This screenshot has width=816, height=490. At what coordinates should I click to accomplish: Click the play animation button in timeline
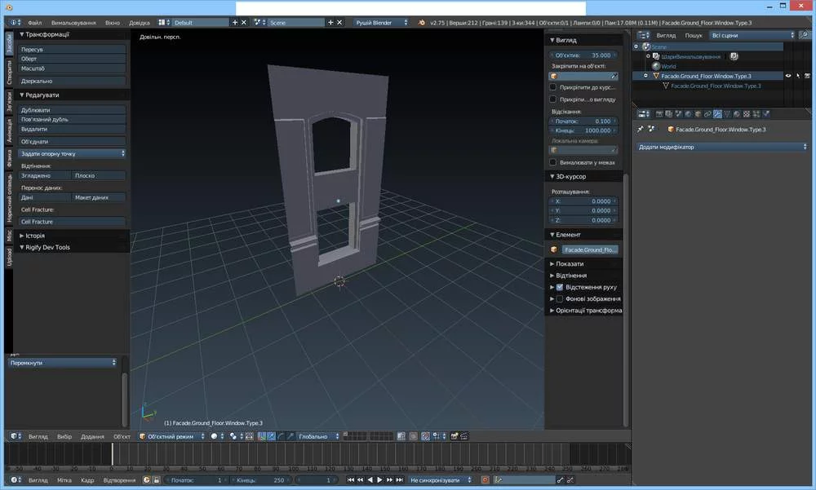click(380, 480)
